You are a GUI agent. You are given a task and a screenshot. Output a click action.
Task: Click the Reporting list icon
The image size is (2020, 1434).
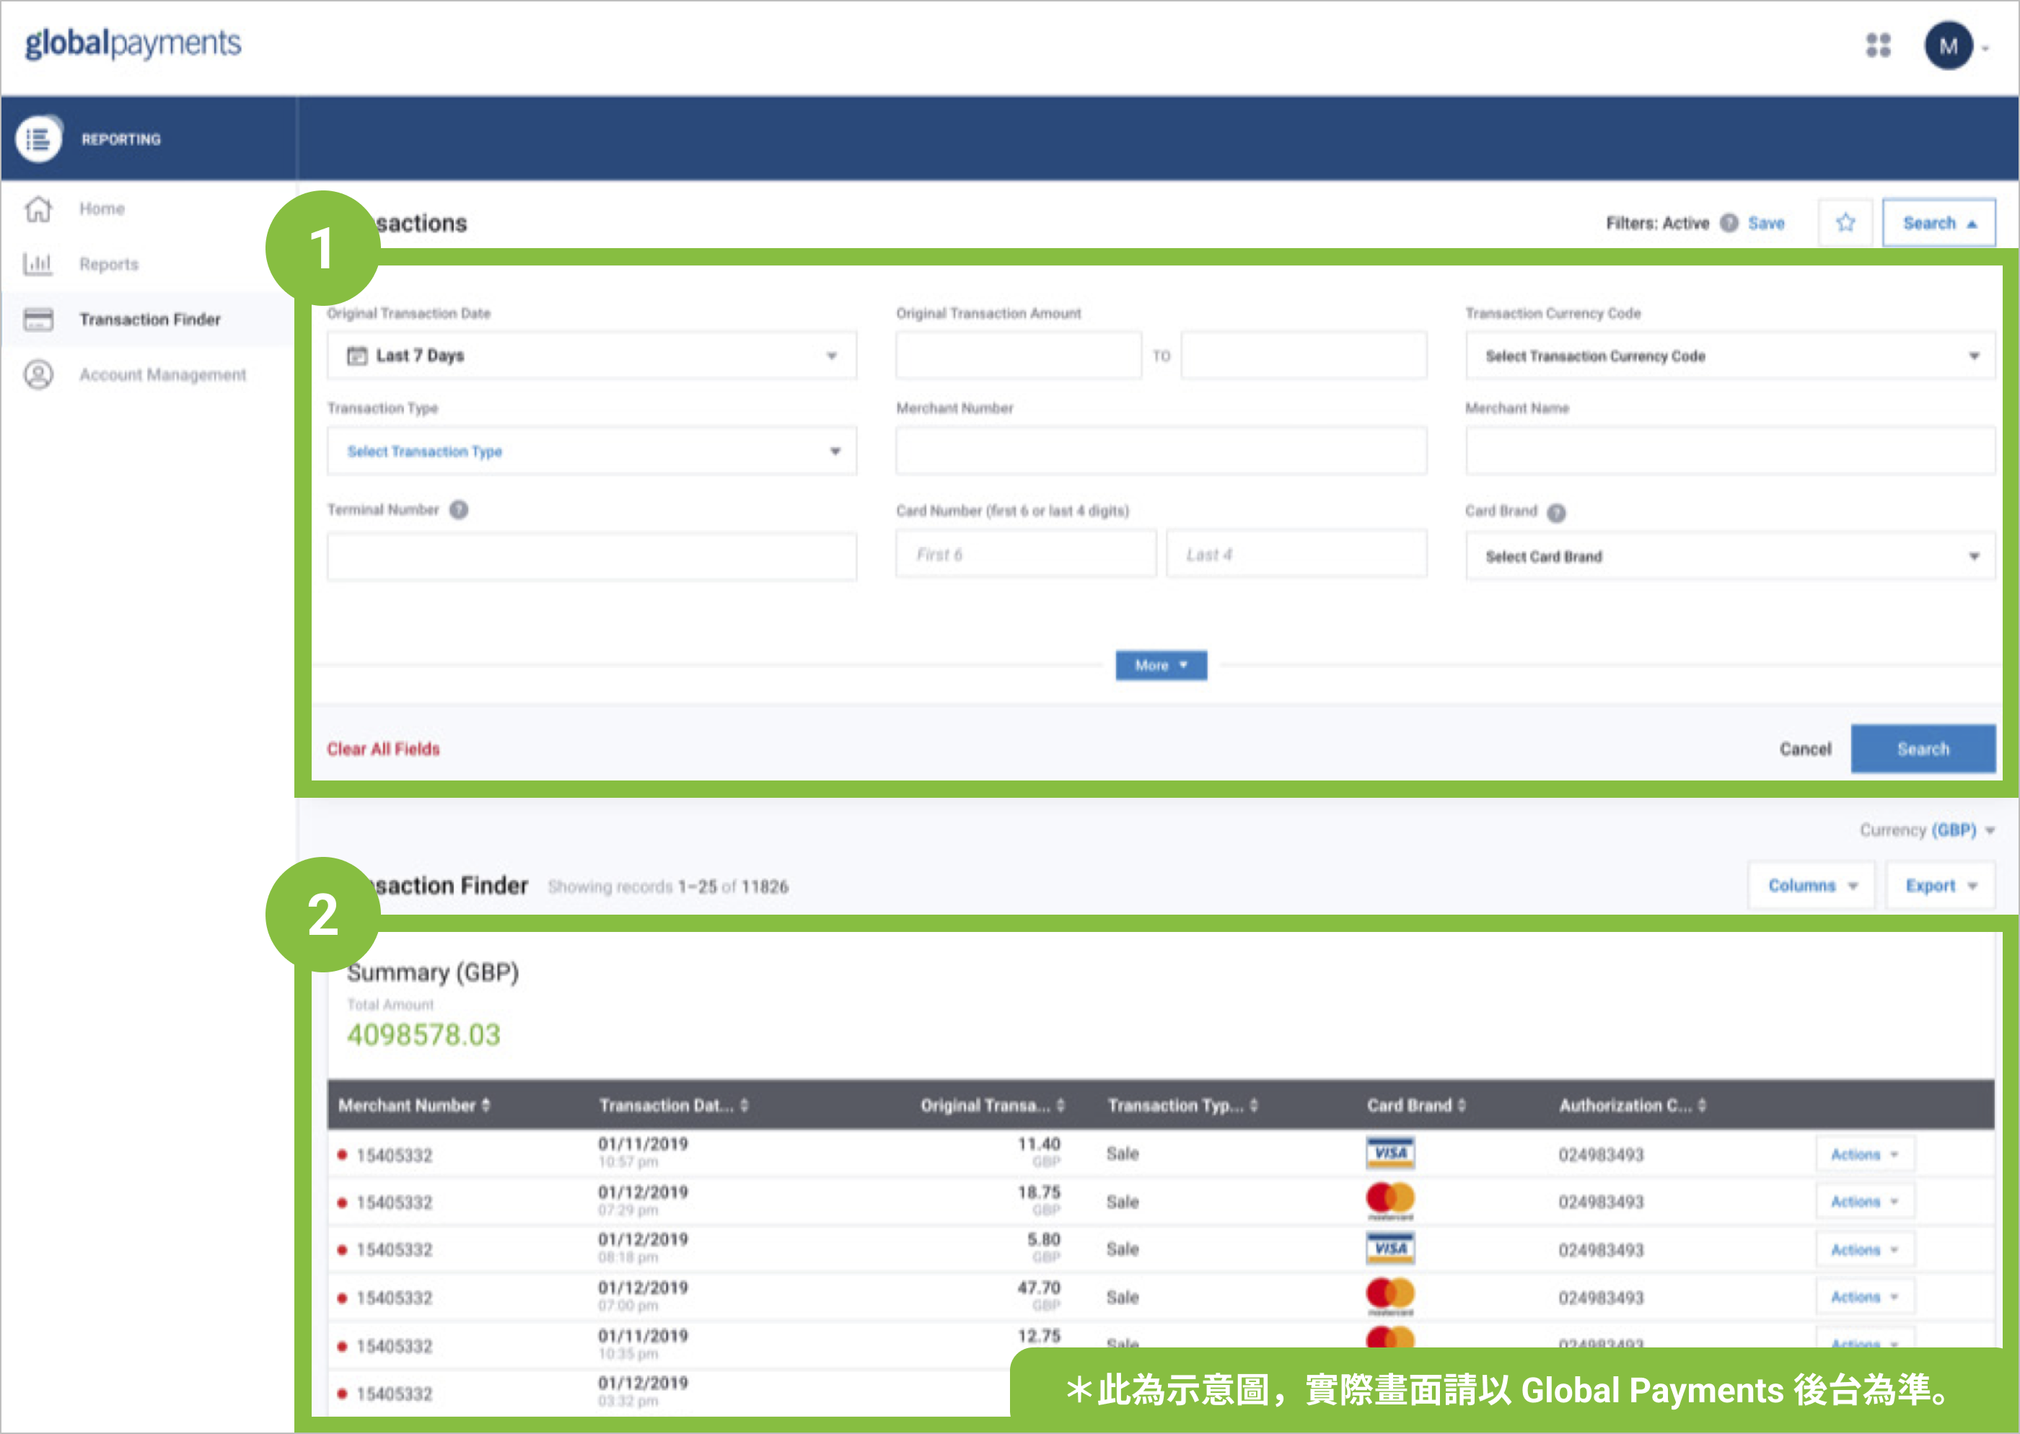coord(38,138)
